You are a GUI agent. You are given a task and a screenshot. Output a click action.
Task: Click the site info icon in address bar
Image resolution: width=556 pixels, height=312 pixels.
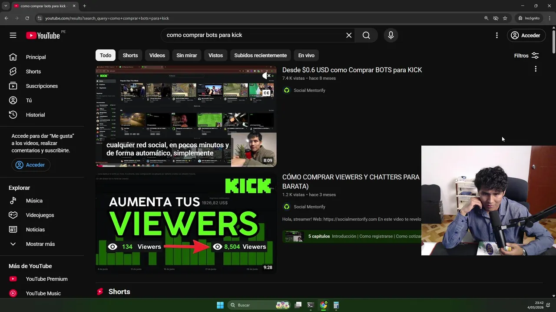click(40, 18)
